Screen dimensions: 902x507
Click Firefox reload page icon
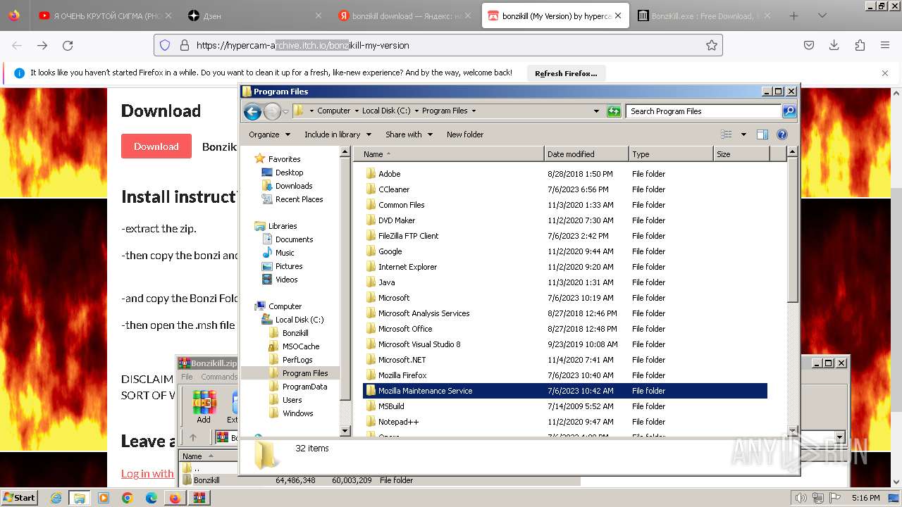68,45
